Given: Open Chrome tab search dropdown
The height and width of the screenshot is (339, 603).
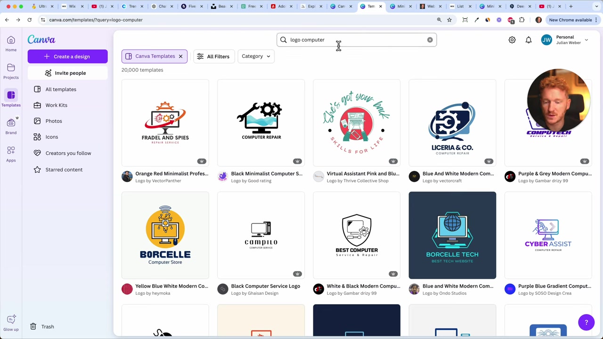Looking at the screenshot, I should pos(596,6).
